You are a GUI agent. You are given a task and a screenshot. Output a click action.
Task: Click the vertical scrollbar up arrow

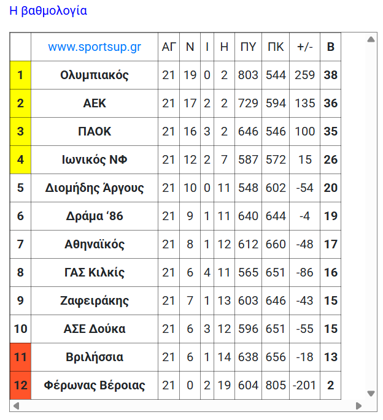pyautogui.click(x=371, y=40)
